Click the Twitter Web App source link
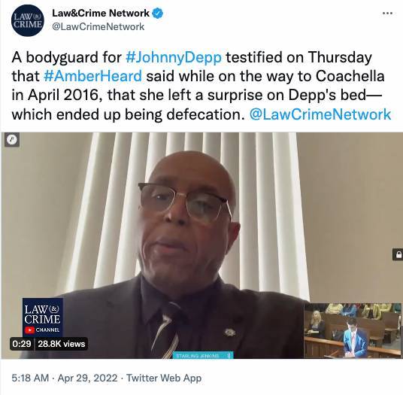Viewport: 403px width, 395px height. [x=164, y=378]
